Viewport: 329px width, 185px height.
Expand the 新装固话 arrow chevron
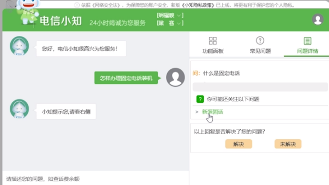196,112
